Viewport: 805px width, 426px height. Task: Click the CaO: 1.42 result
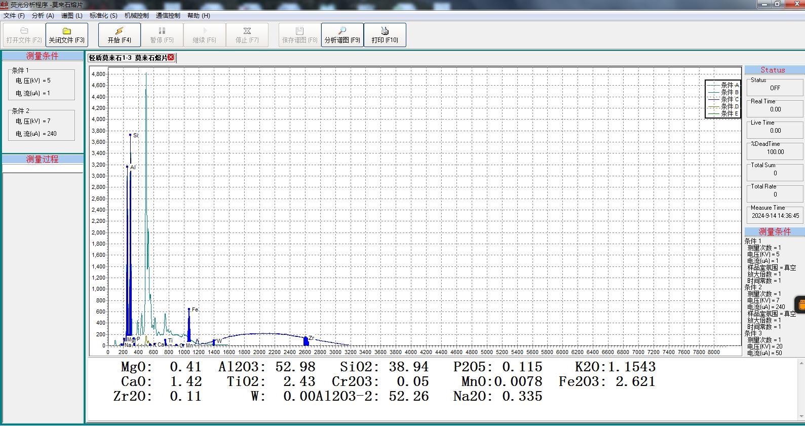161,381
